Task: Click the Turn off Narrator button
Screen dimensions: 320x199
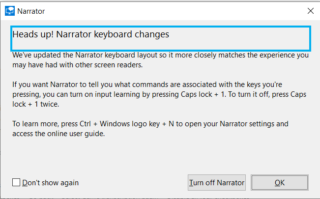Action: pos(217,182)
